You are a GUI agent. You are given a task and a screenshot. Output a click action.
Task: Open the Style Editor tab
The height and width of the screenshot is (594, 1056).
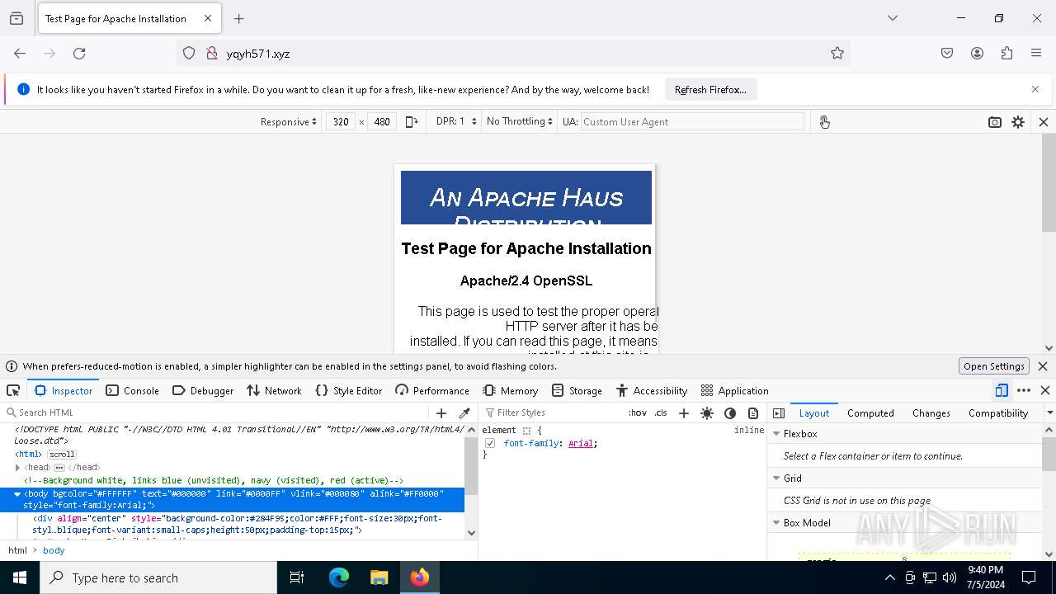point(349,390)
